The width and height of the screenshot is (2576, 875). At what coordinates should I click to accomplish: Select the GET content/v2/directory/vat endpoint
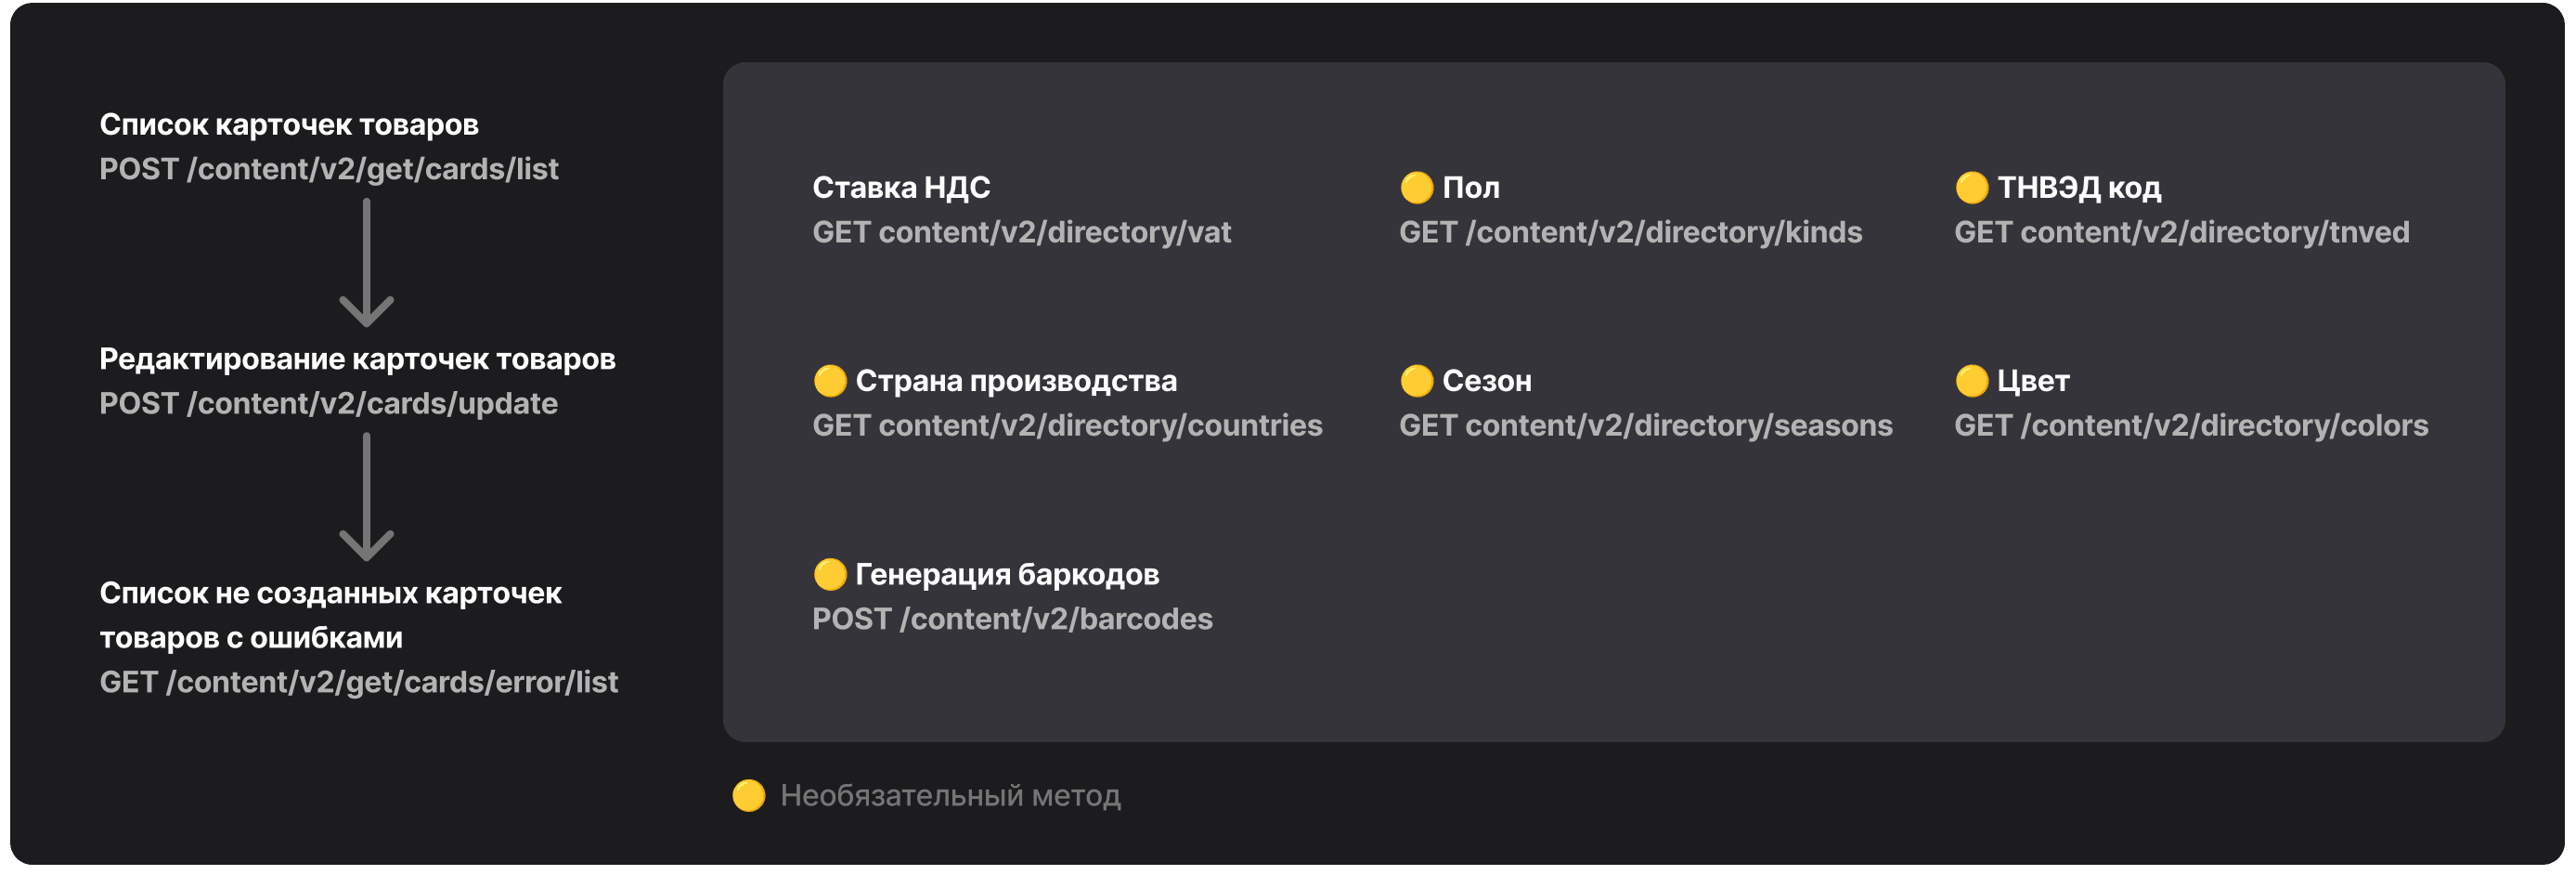coord(1021,232)
